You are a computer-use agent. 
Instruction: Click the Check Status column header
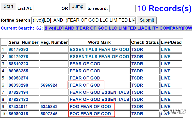coord(145,42)
